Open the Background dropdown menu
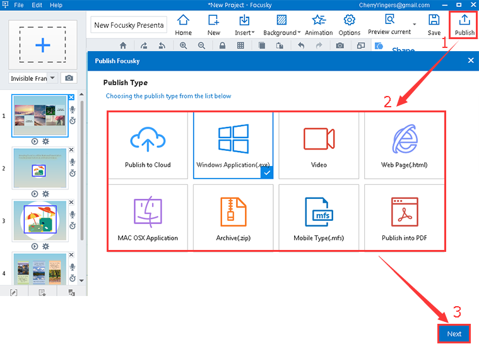This screenshot has width=479, height=344. [x=281, y=25]
